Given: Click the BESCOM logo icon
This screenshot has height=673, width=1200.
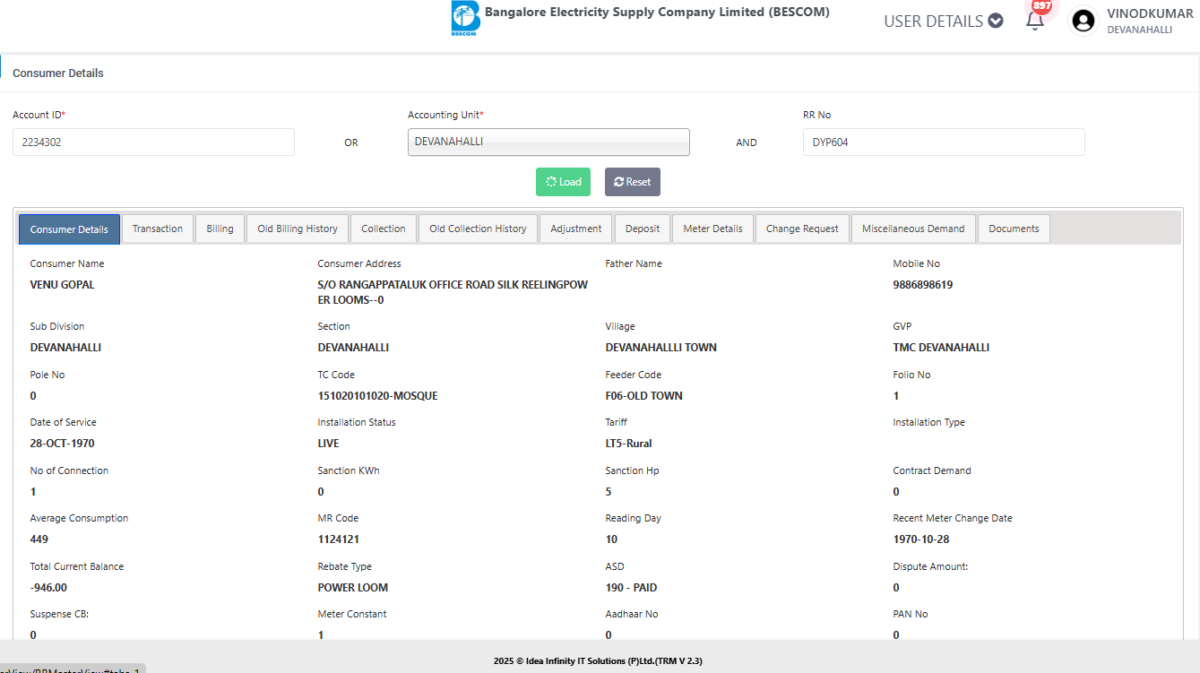Looking at the screenshot, I should 465,19.
